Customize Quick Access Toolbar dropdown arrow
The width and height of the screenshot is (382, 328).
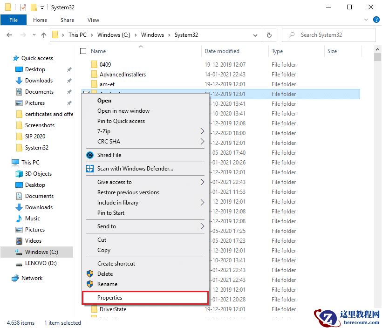click(42, 8)
